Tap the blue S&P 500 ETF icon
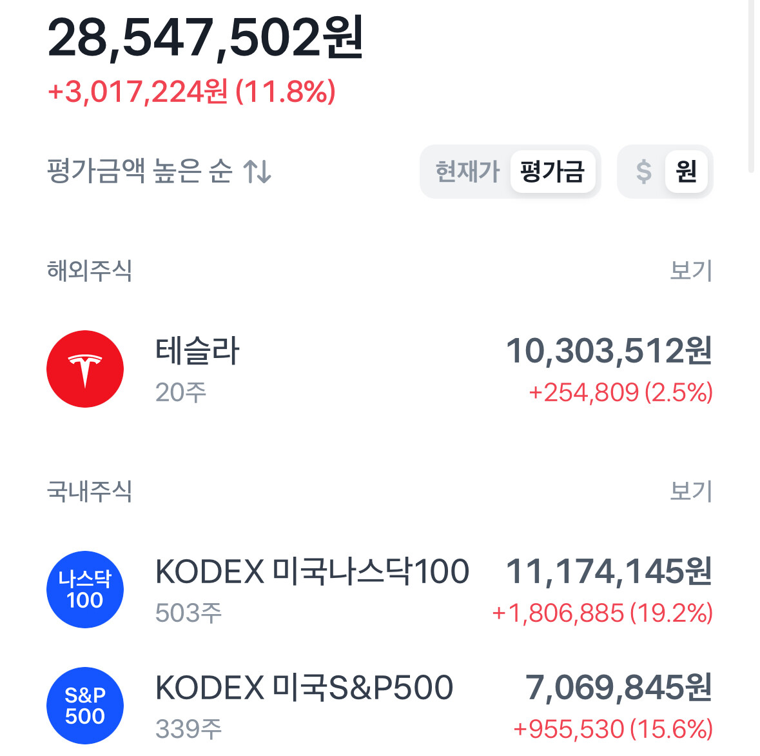The height and width of the screenshot is (756, 760). (x=85, y=706)
